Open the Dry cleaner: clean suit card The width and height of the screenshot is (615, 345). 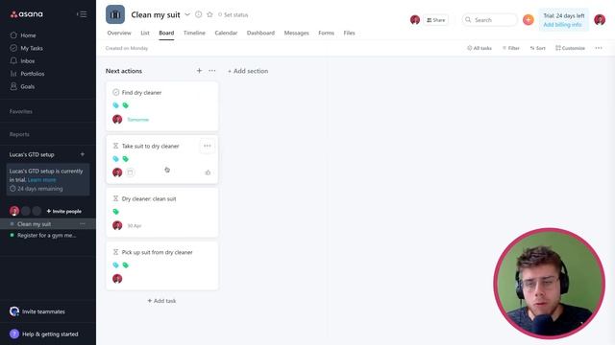pos(162,213)
